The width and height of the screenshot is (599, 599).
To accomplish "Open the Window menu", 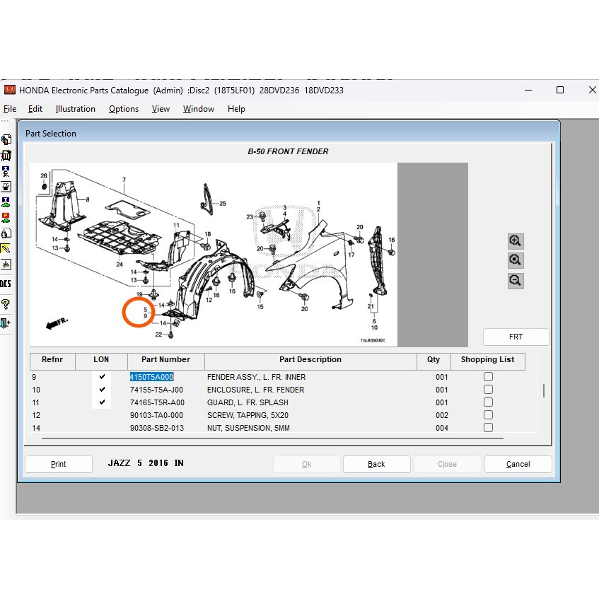I will pyautogui.click(x=199, y=109).
